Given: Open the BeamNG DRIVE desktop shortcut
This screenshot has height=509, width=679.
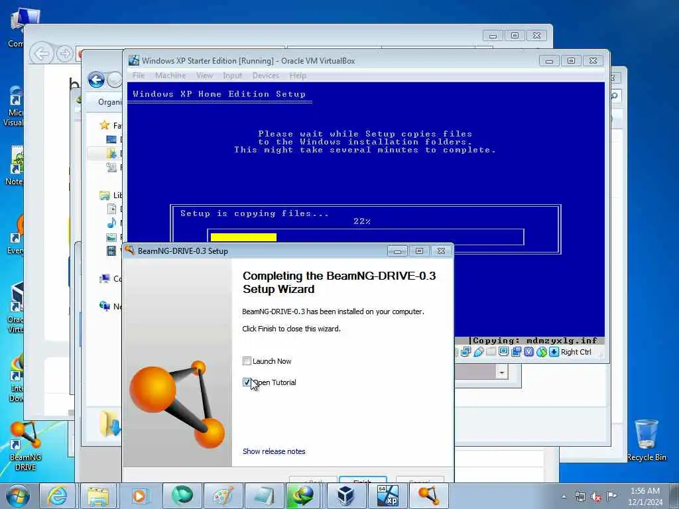Looking at the screenshot, I should 25,446.
